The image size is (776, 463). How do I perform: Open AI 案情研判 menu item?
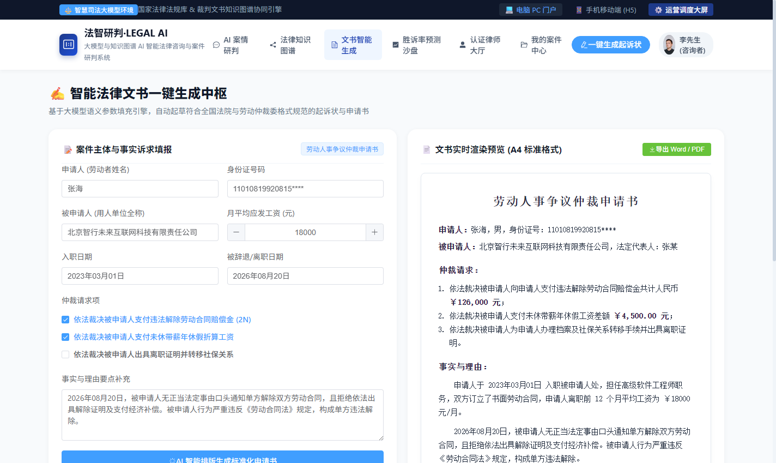click(231, 45)
